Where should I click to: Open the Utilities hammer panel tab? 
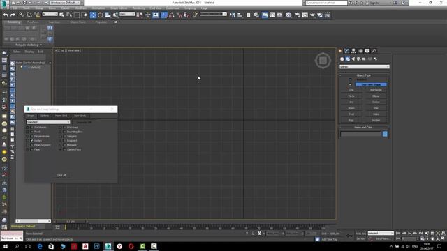point(374,51)
